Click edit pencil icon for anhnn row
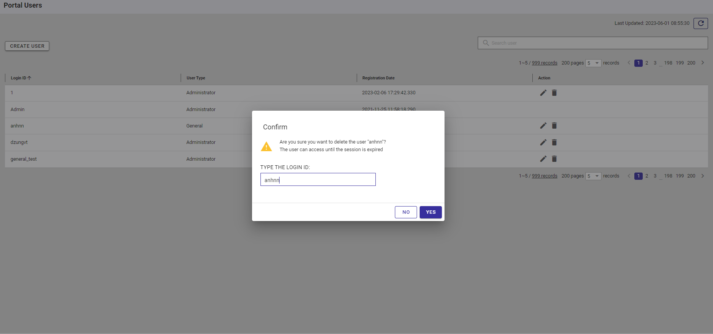This screenshot has width=713, height=334. pos(543,126)
